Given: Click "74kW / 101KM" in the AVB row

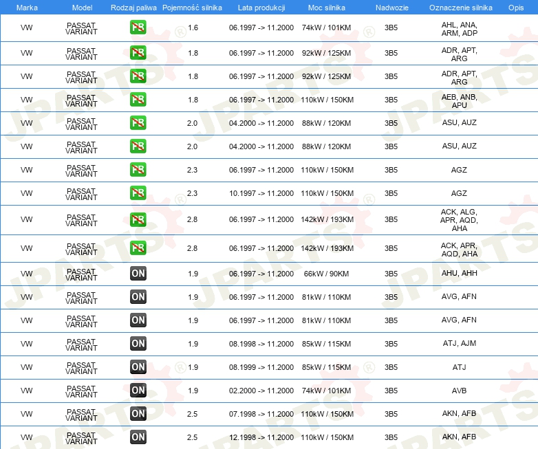Looking at the screenshot, I should coord(326,391).
